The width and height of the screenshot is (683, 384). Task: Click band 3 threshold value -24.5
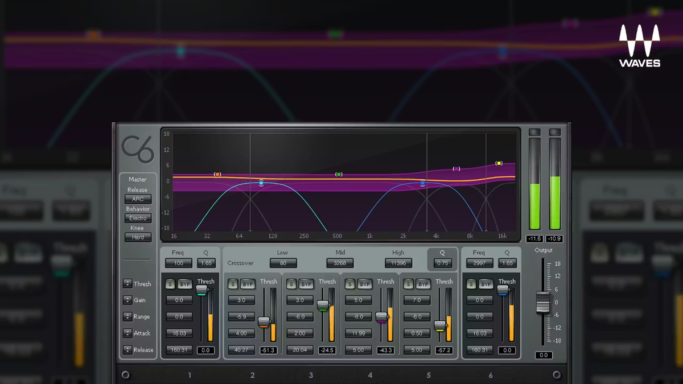[x=327, y=350]
